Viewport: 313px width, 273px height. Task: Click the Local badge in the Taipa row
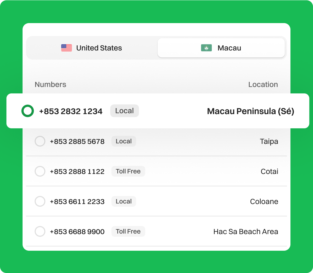123,141
